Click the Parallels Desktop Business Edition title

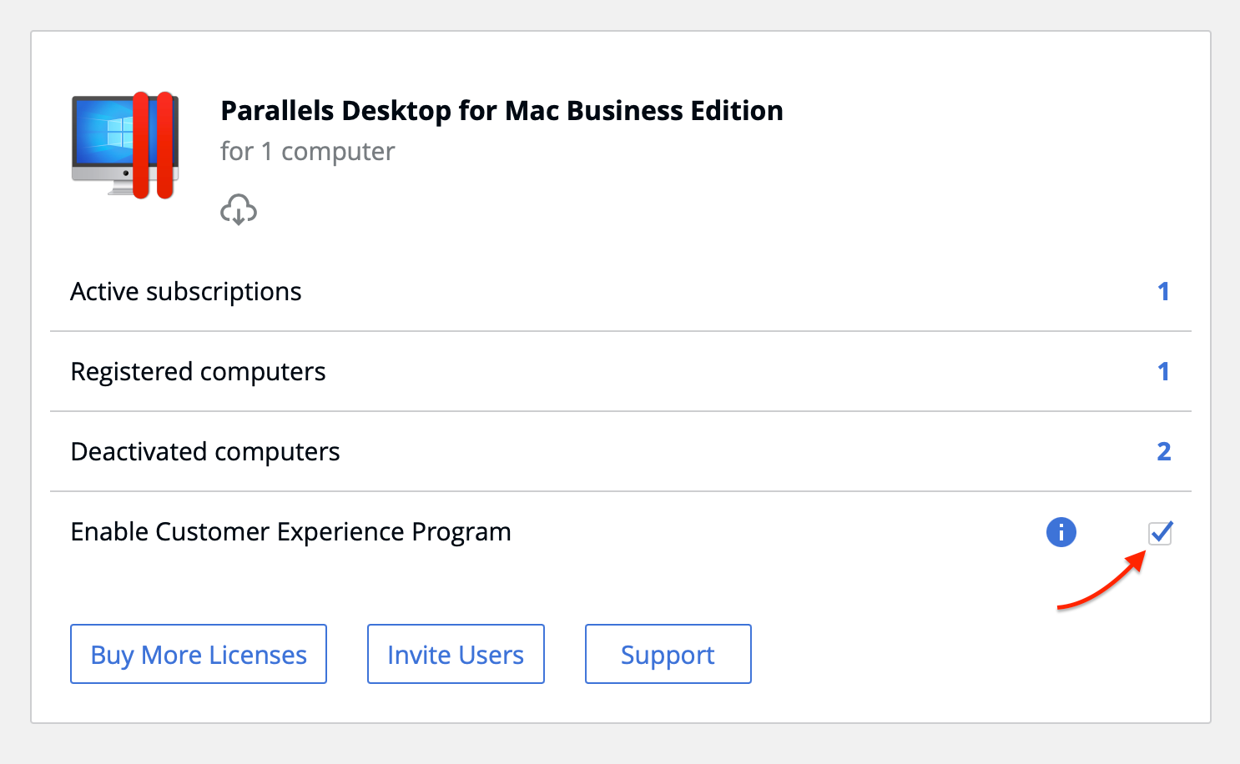pos(502,110)
